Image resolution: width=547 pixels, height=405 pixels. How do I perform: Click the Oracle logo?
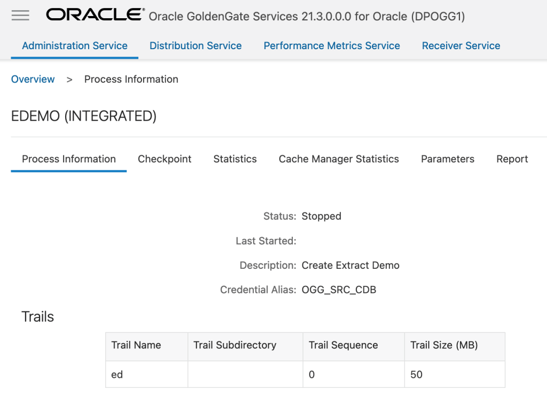[95, 15]
